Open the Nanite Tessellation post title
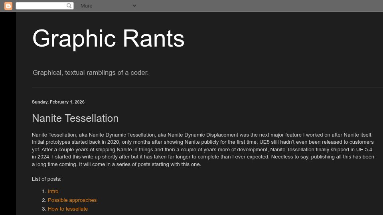This screenshot has height=215, width=383. pyautogui.click(x=75, y=118)
